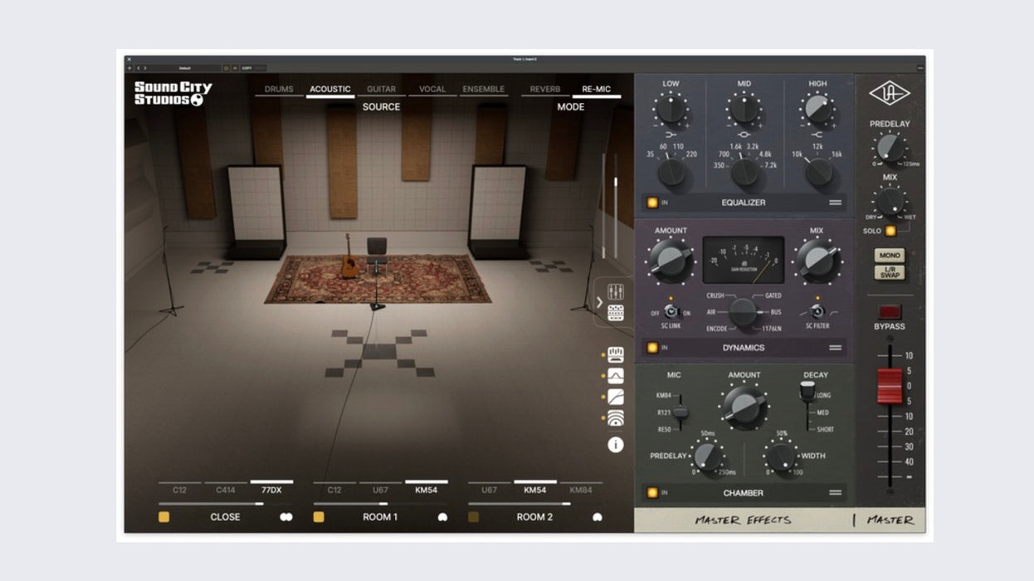This screenshot has width=1034, height=581.
Task: Choose U67 mic for ROOM 1
Action: tap(380, 490)
